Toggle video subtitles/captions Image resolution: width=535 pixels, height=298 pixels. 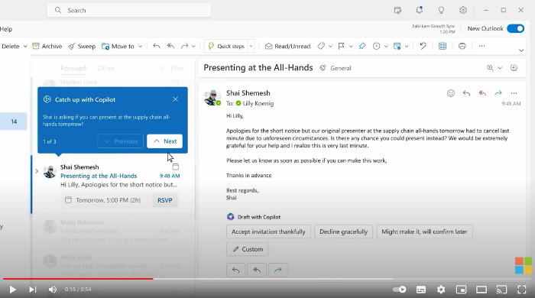(421, 290)
